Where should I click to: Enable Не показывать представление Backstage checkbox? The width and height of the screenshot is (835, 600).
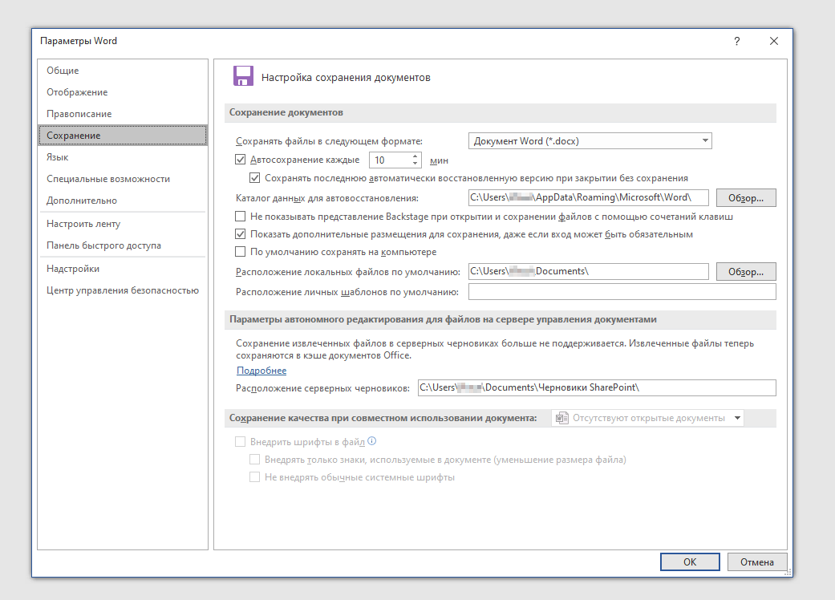coord(240,216)
